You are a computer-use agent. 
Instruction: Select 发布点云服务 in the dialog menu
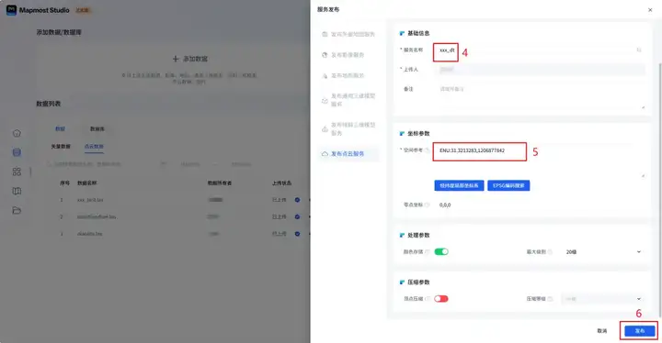pos(348,154)
